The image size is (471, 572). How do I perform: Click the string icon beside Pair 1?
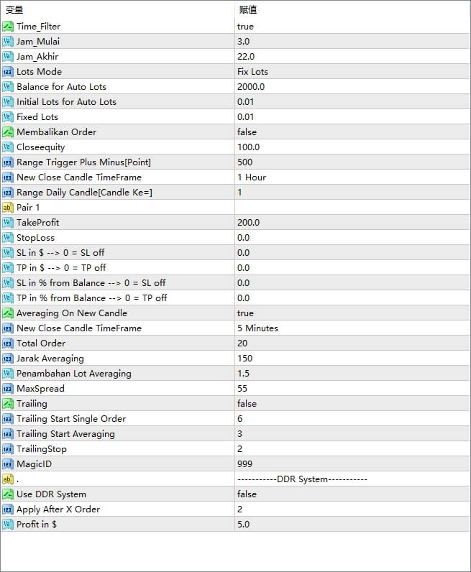coord(8,208)
